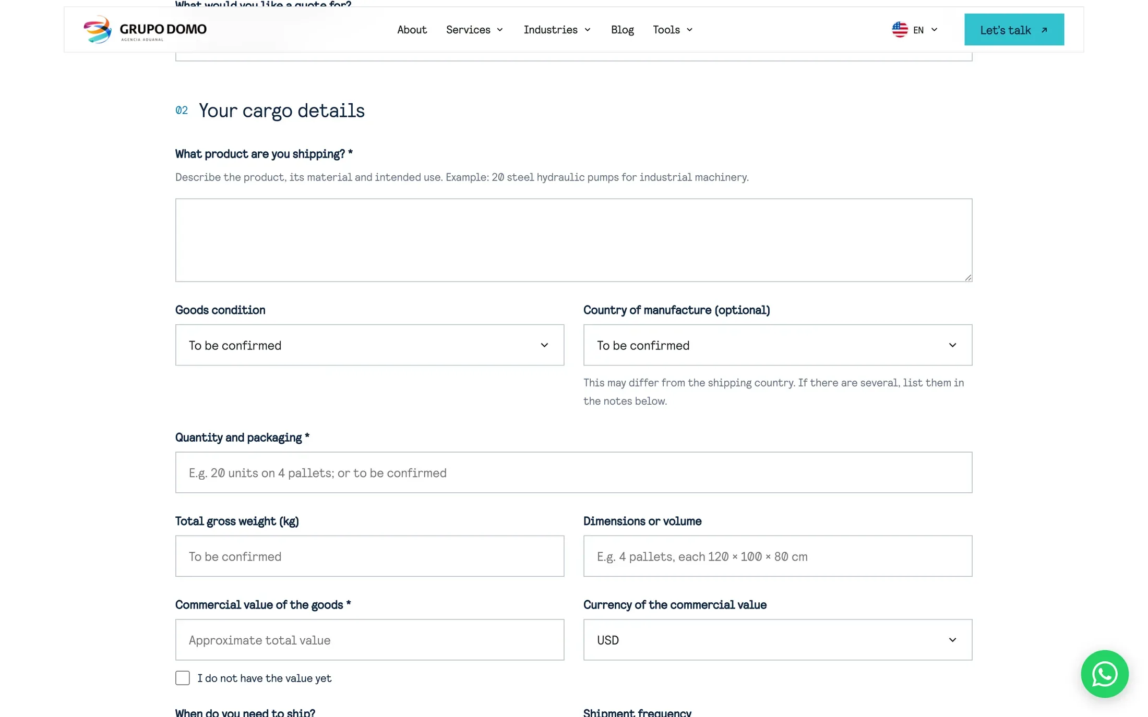Click the Let's talk button
This screenshot has height=717, width=1148.
[1014, 30]
